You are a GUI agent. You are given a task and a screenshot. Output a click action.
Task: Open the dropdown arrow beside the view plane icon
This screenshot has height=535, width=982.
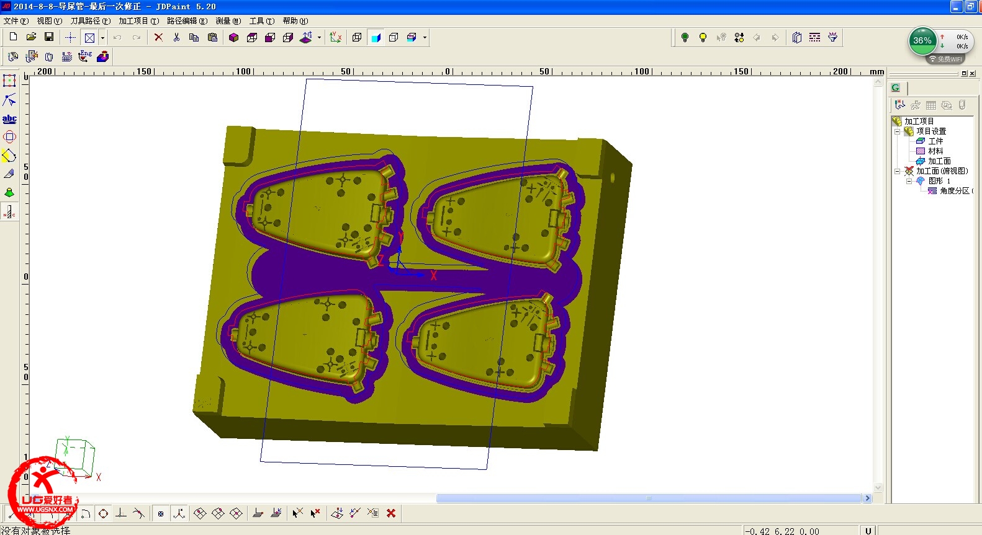[x=320, y=38]
